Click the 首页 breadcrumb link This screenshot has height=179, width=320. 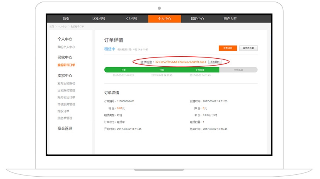(52, 27)
